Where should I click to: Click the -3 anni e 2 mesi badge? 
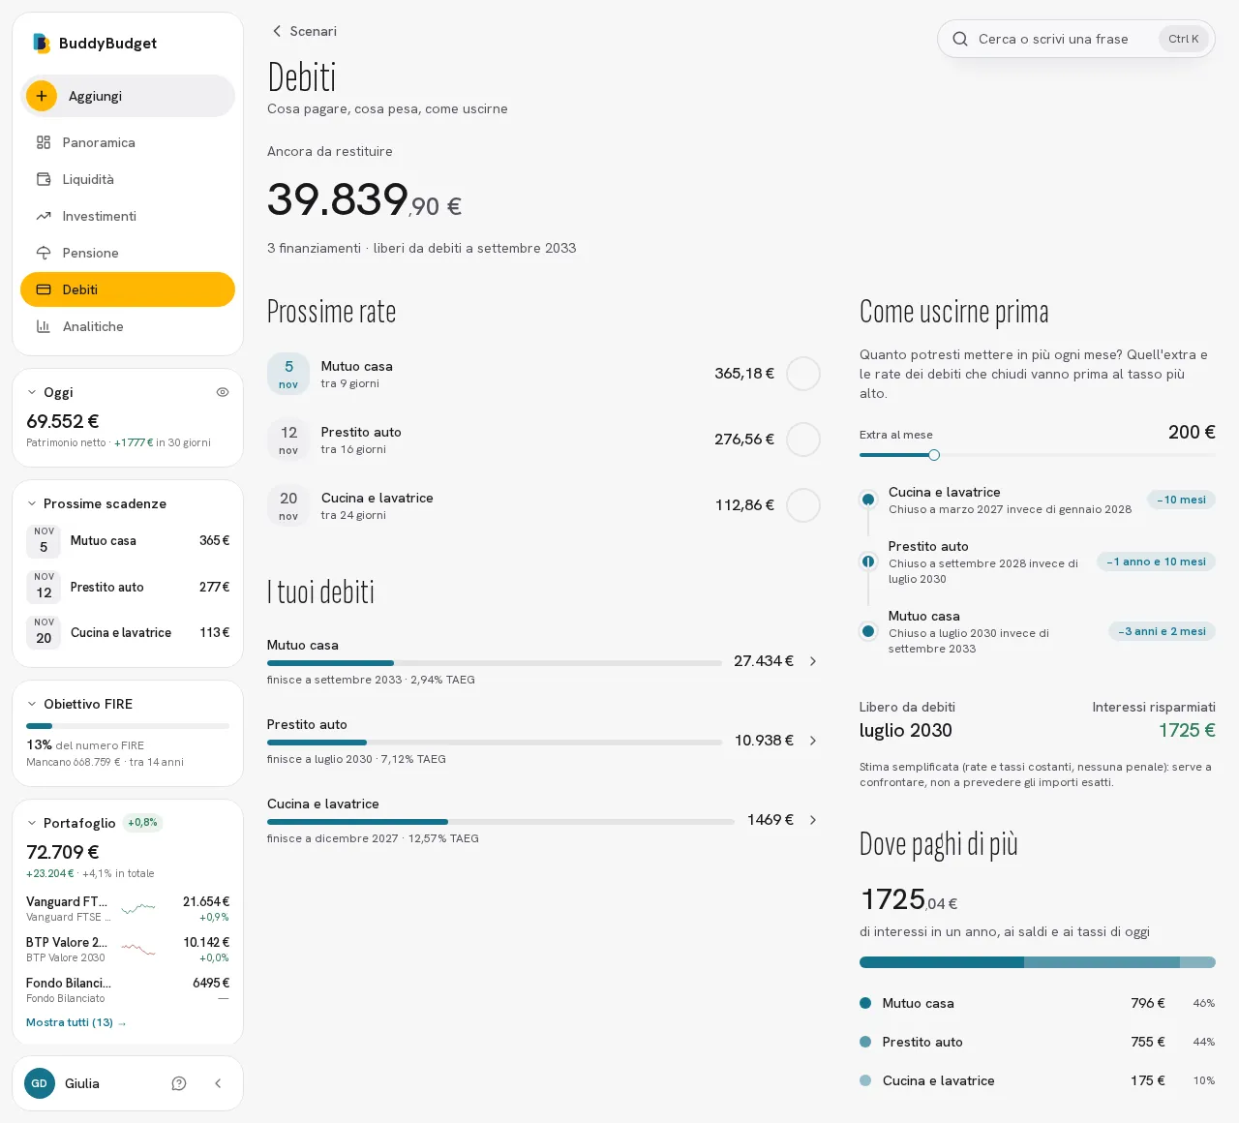(x=1162, y=631)
